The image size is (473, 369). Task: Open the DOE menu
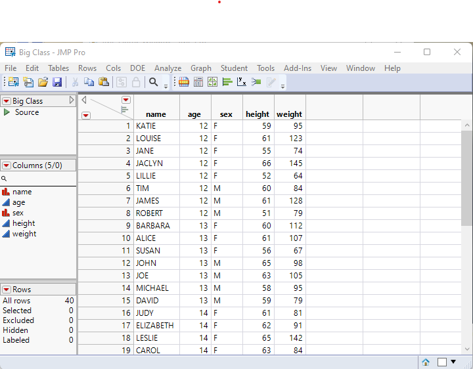tap(137, 68)
